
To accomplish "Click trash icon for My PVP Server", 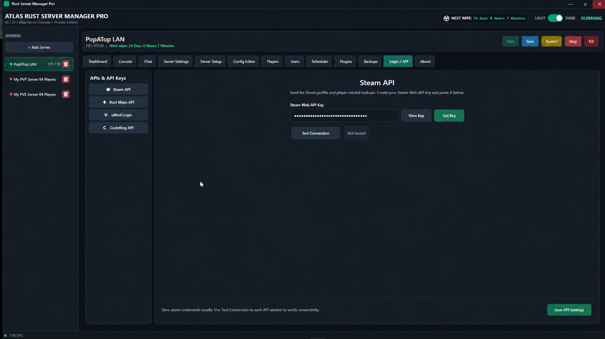I will 66,79.
